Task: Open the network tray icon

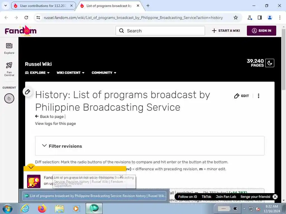Action: (251, 209)
